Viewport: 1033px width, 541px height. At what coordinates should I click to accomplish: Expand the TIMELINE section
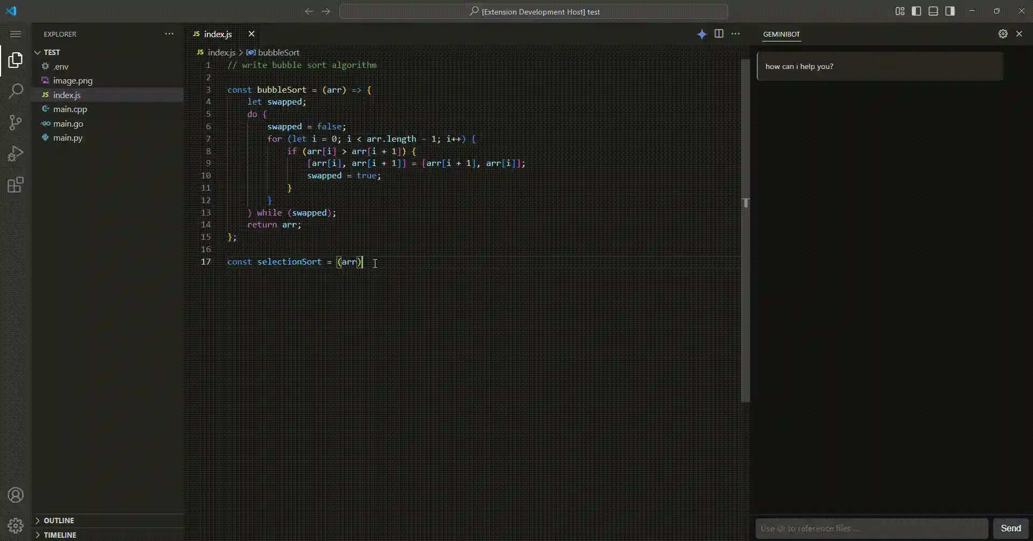60,535
